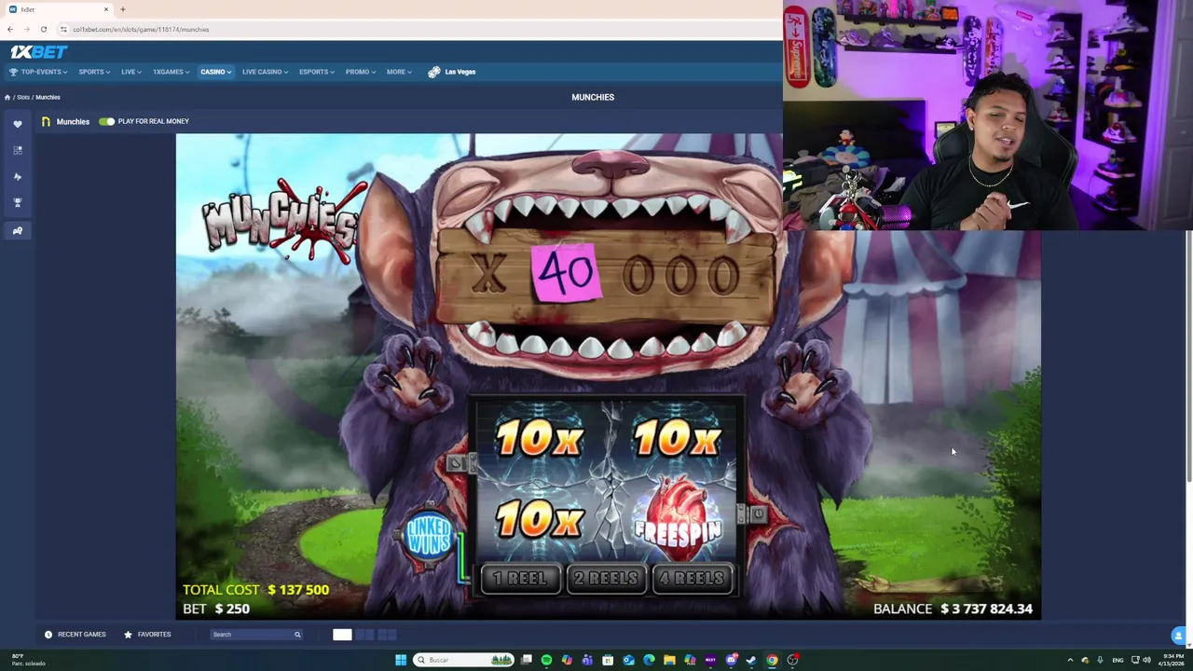Click the second icon in left sidebar
Image resolution: width=1193 pixels, height=671 pixels.
pyautogui.click(x=18, y=150)
